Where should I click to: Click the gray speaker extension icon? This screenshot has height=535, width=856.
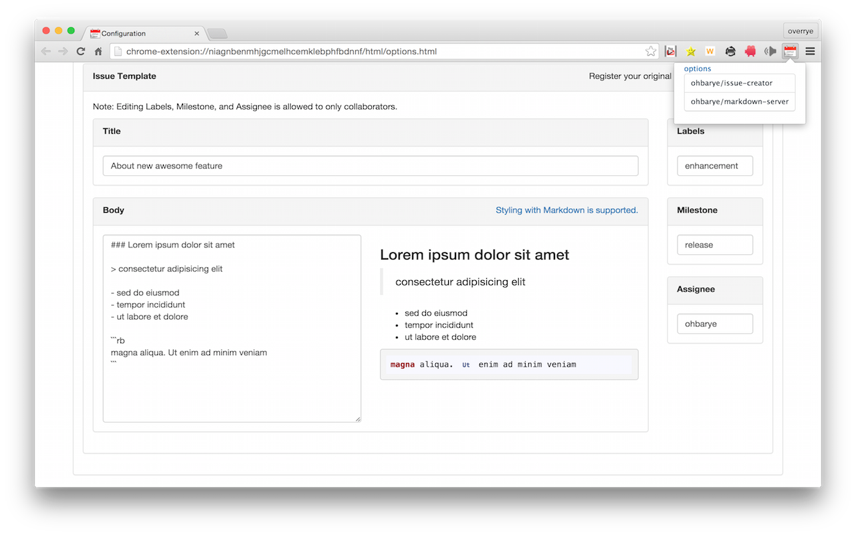[770, 51]
